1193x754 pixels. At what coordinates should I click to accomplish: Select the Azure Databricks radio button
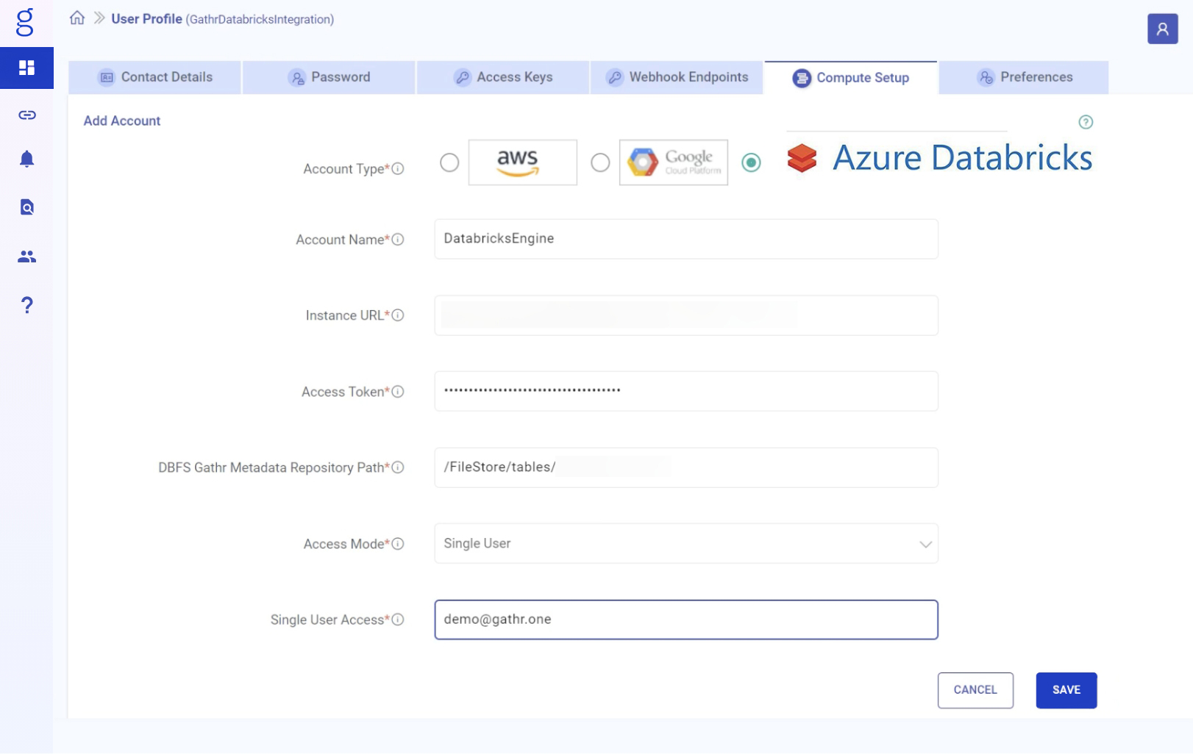pos(751,162)
